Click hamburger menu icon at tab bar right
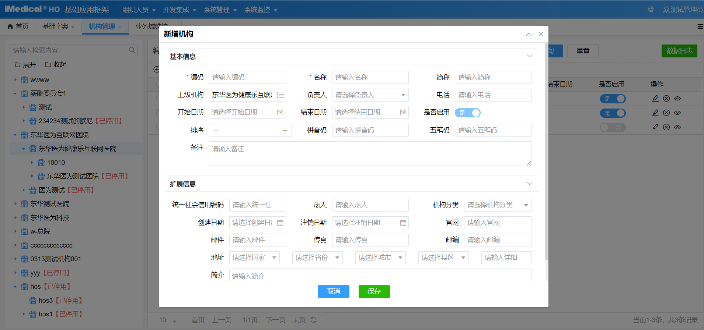This screenshot has width=704, height=330. coord(700,26)
